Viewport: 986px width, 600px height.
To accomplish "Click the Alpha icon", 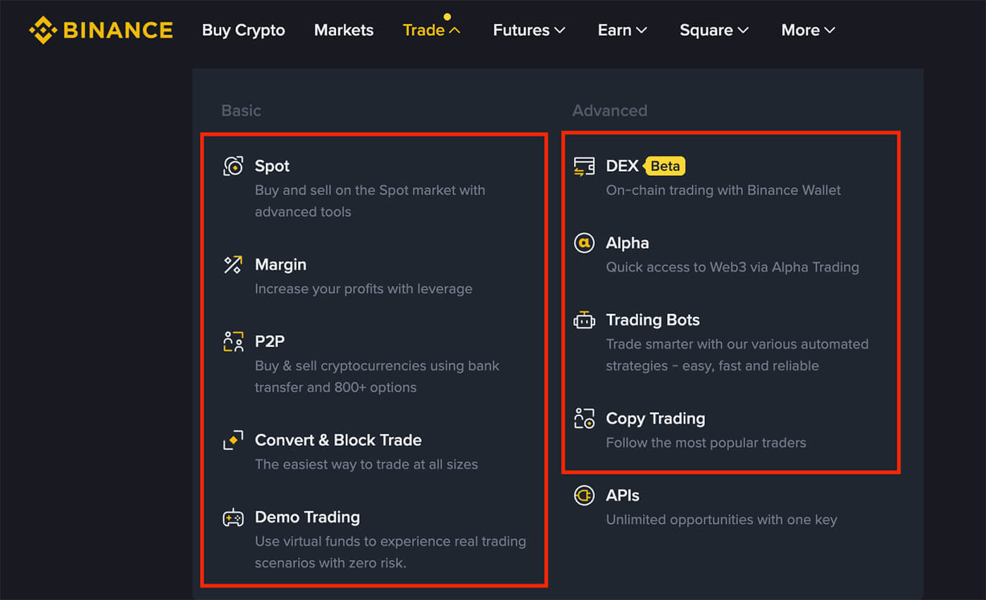I will (x=584, y=243).
